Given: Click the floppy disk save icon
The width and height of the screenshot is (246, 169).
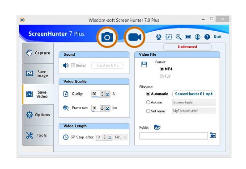Looking at the screenshot, I should tap(144, 65).
